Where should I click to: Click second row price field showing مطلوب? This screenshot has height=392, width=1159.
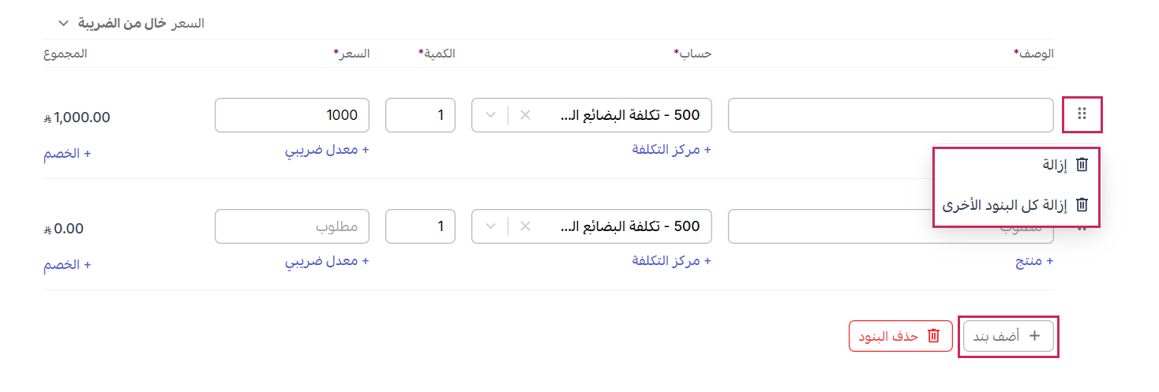point(292,226)
